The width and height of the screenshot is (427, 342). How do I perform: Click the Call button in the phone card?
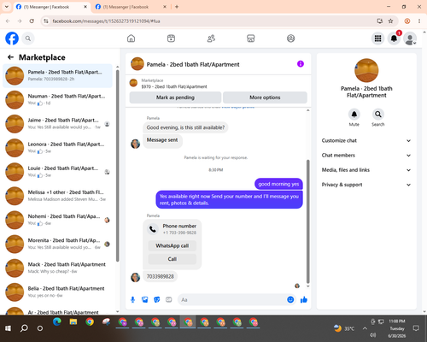[173, 259]
